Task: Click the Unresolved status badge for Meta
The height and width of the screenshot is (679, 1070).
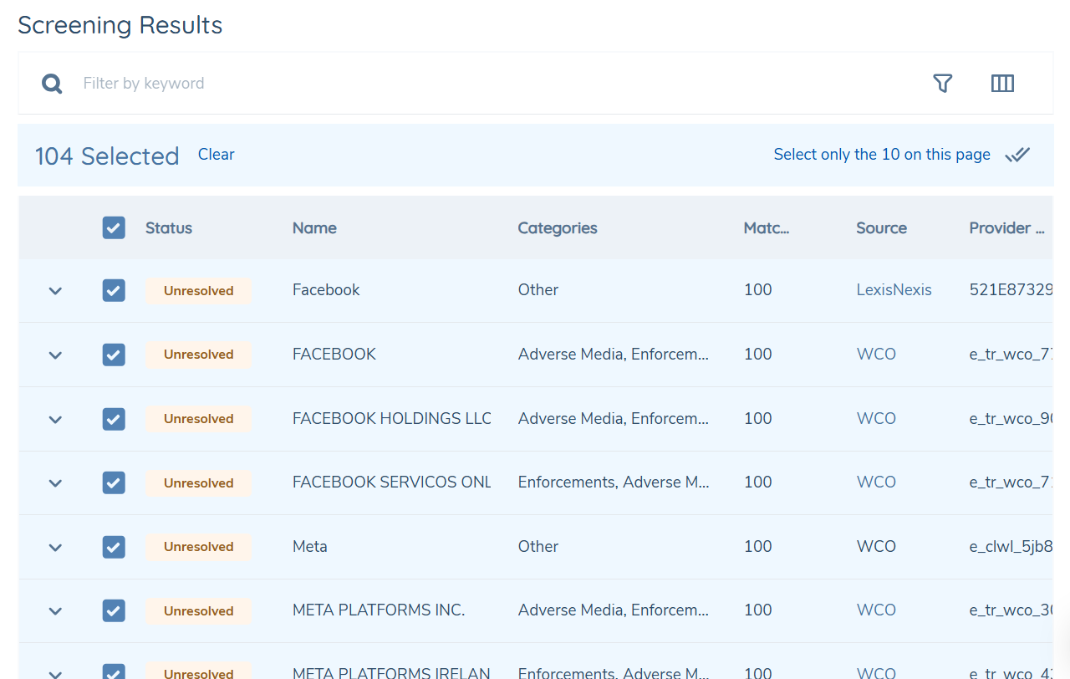Action: (x=198, y=547)
